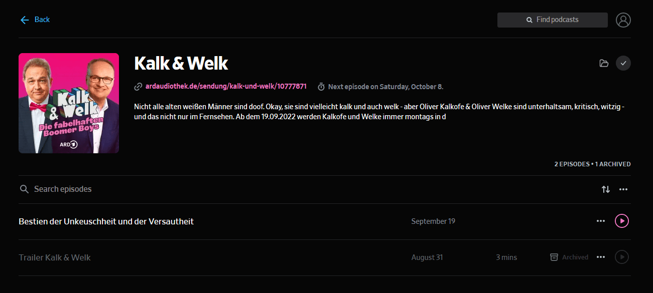Click the Back text link
The image size is (653, 293).
(42, 20)
